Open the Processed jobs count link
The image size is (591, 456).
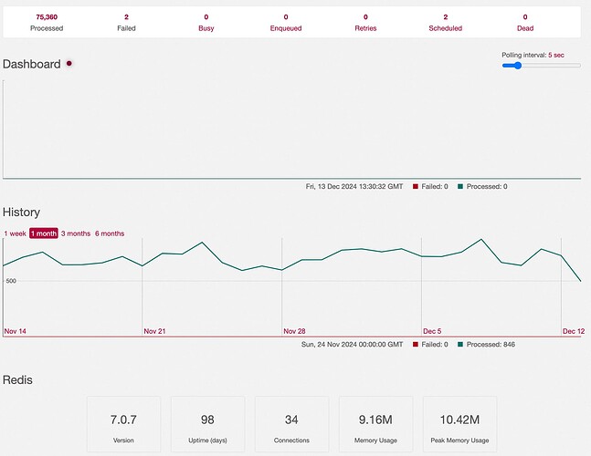tap(47, 22)
